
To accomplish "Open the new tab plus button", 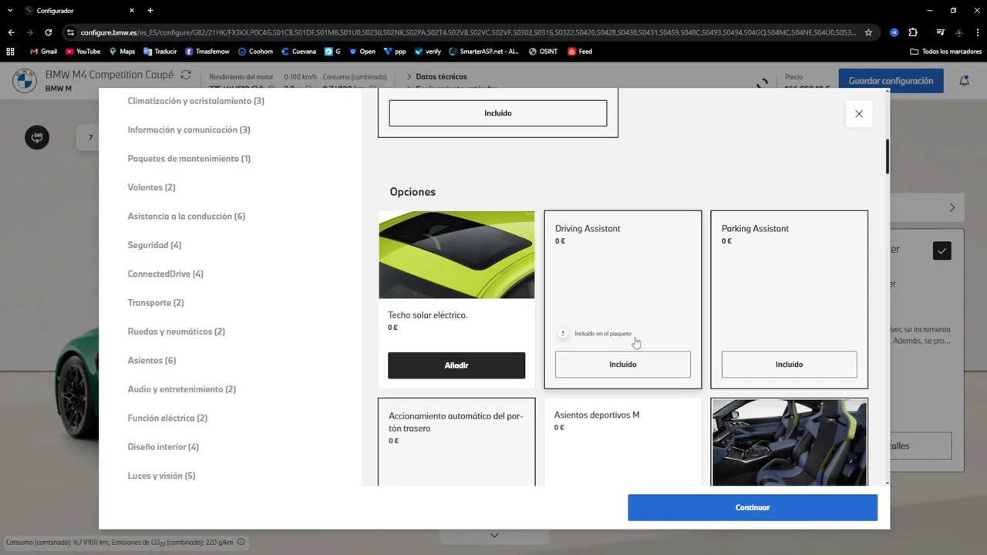I will tap(150, 11).
